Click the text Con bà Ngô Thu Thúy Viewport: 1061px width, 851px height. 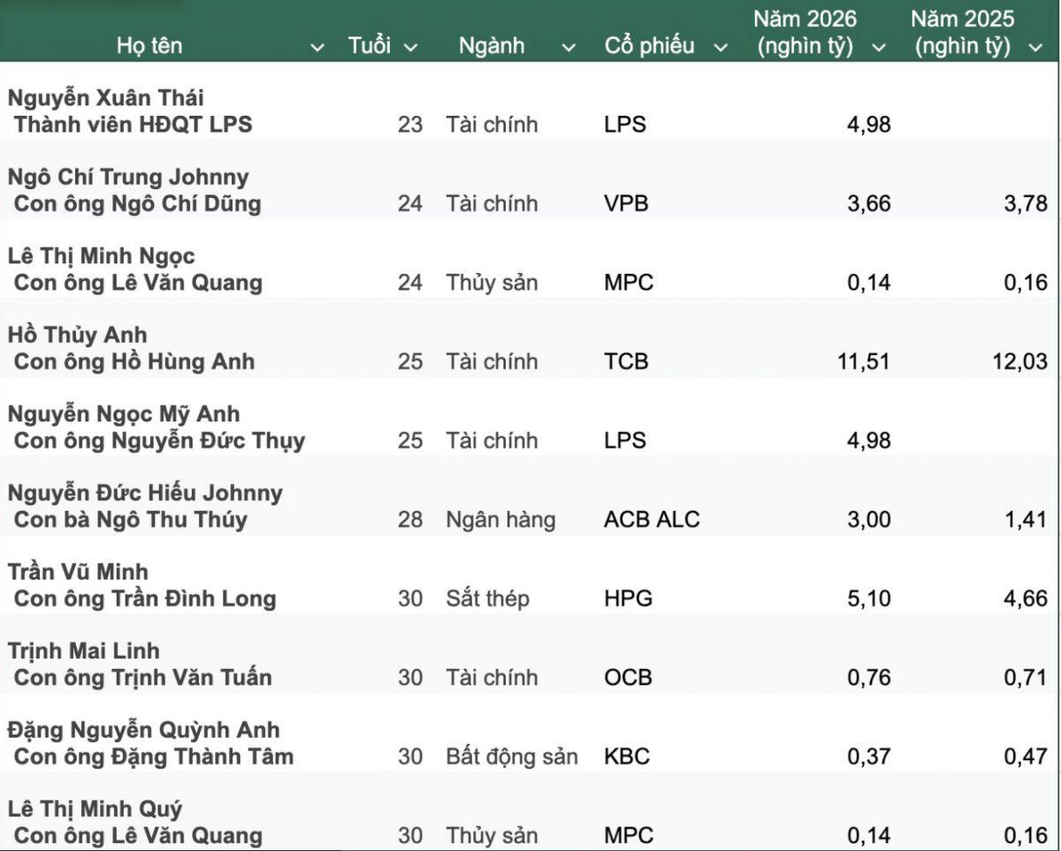click(x=130, y=520)
